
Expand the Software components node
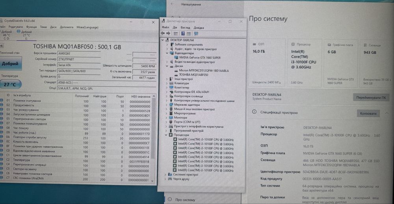click(167, 44)
